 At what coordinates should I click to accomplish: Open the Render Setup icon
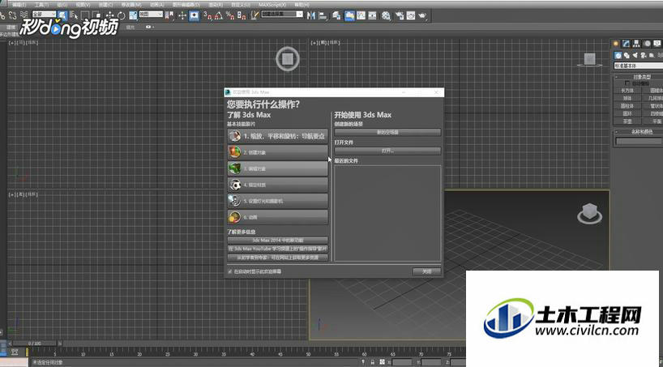point(400,15)
